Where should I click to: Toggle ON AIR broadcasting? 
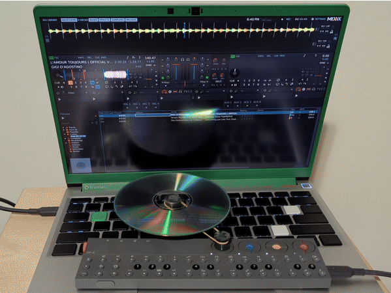301,19
